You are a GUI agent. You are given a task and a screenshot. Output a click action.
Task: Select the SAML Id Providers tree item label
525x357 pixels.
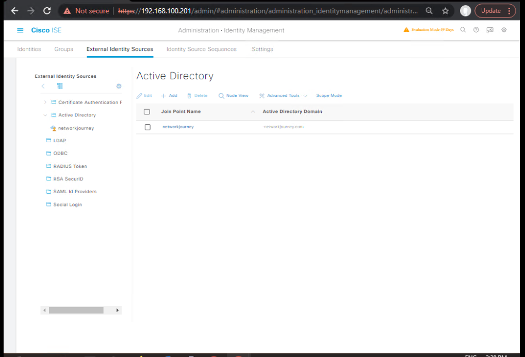tap(75, 192)
